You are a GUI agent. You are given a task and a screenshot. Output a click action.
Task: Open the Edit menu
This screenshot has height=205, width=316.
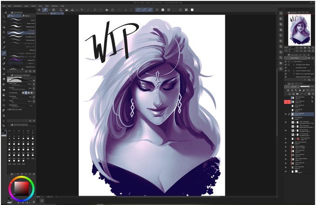(9, 6)
